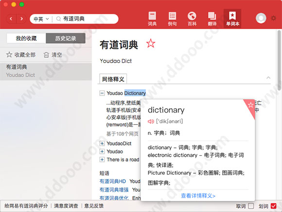Select the 网络释义 tab
Image resolution: width=282 pixels, height=212 pixels.
click(113, 79)
